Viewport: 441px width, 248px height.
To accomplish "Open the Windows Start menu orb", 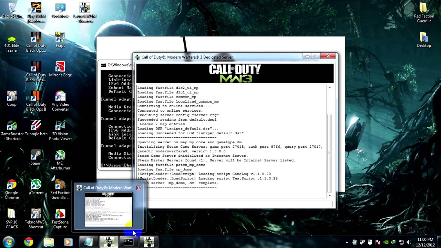I will tap(8, 242).
